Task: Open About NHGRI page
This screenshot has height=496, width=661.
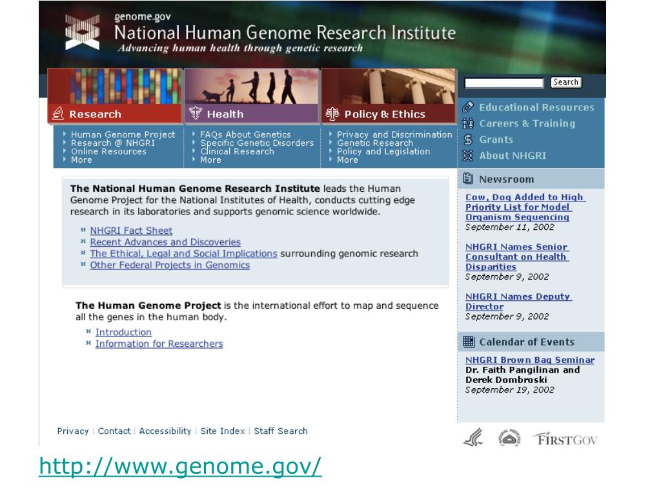Action: (x=512, y=156)
